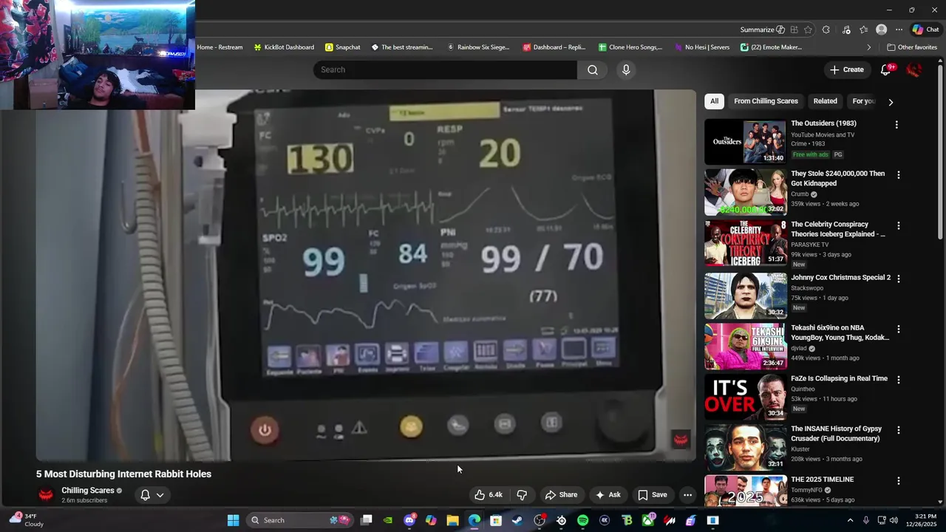
Task: Open Snapchat bookmark
Action: click(x=343, y=47)
